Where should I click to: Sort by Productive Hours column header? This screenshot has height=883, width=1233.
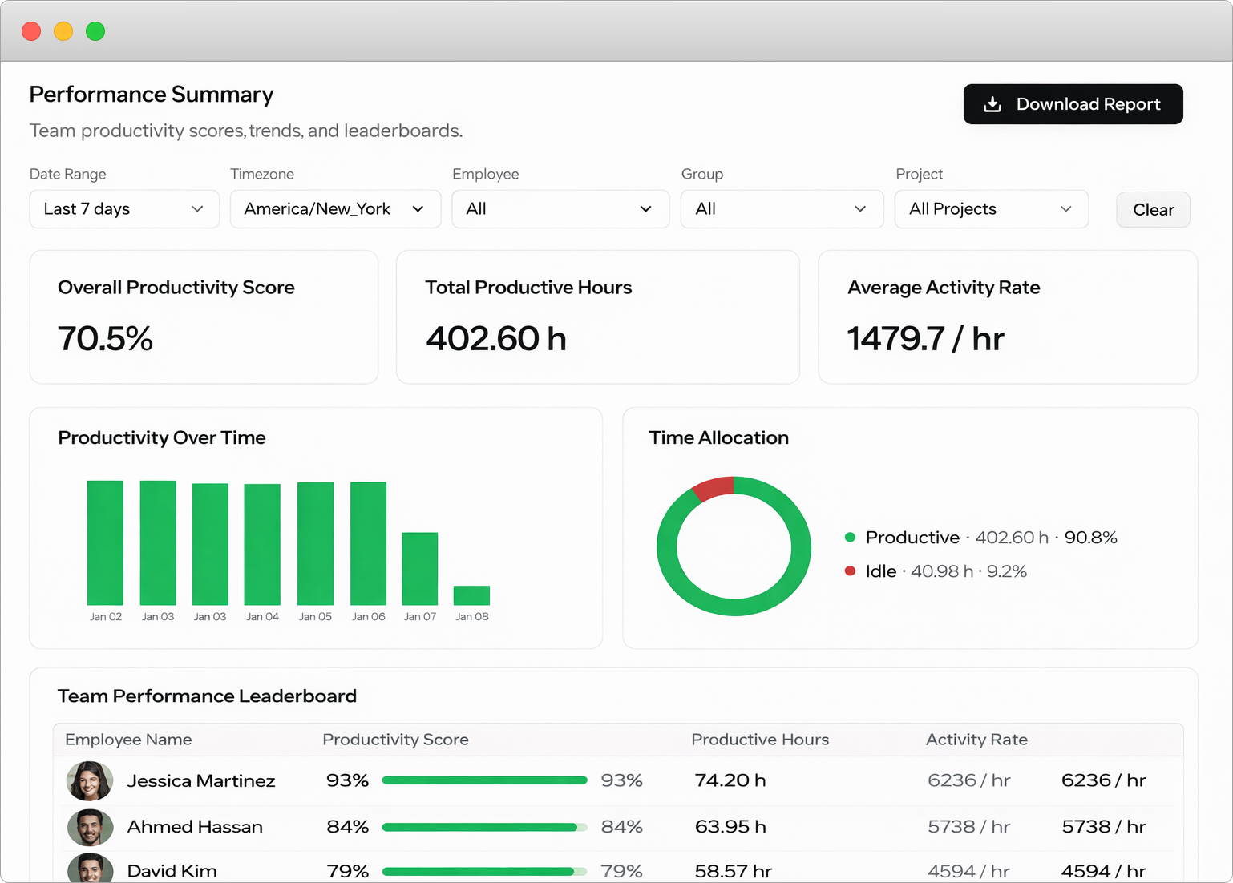(760, 740)
